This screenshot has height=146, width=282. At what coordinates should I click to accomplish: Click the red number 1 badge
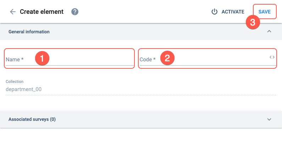[x=42, y=58]
